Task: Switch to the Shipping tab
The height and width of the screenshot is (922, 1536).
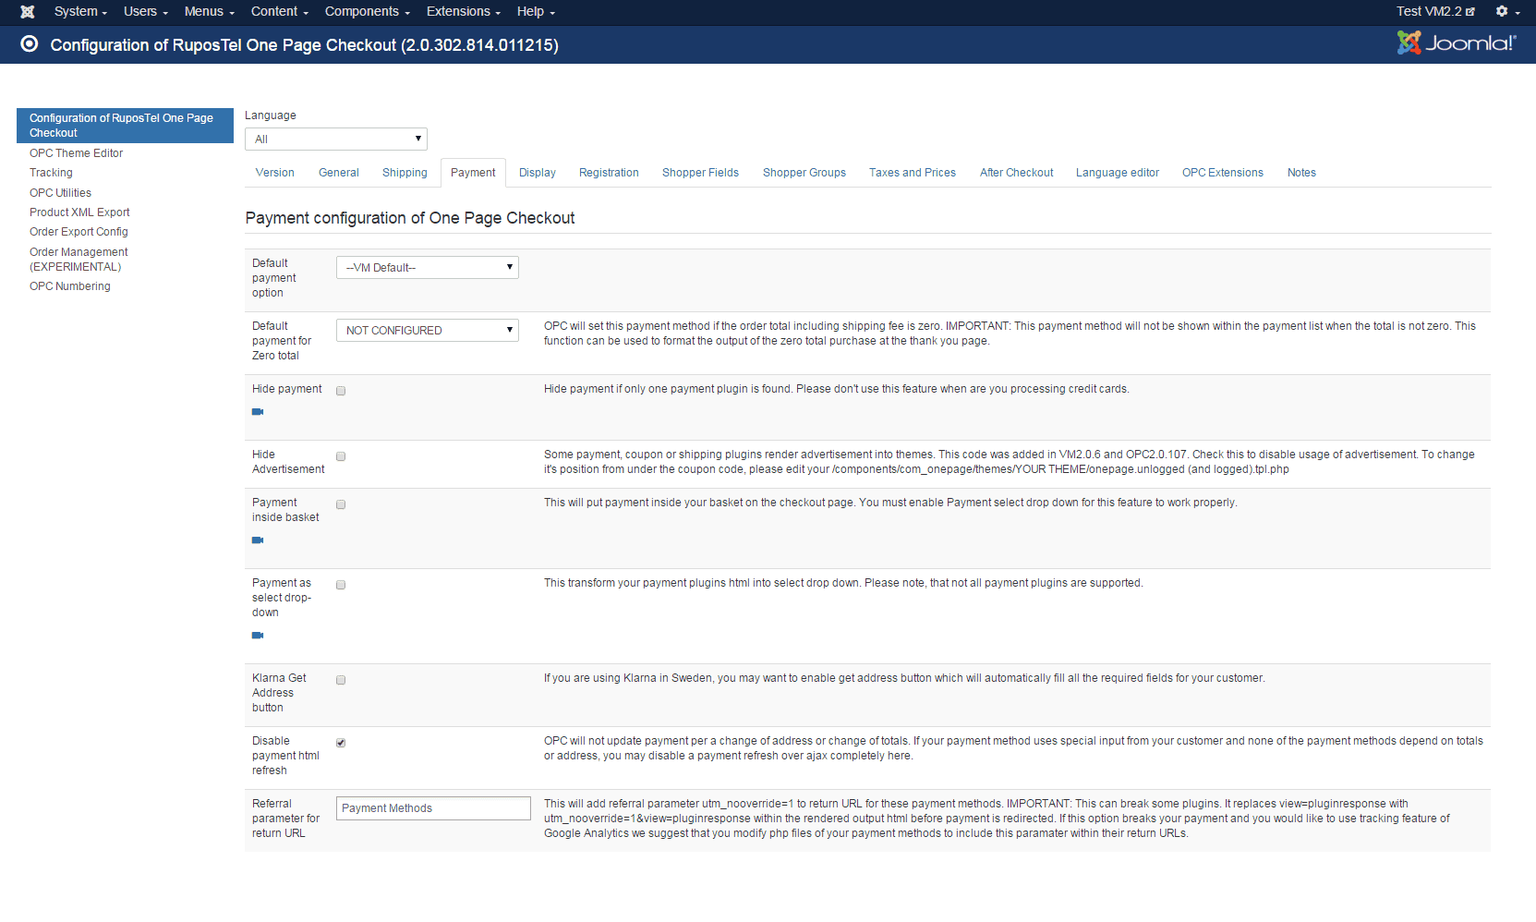Action: pos(405,173)
